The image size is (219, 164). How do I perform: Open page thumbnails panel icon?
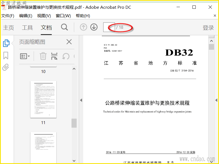6,43
